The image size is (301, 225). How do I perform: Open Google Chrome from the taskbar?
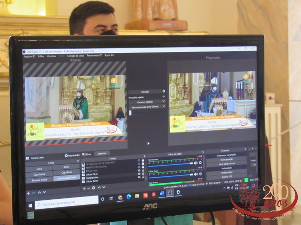(120, 197)
